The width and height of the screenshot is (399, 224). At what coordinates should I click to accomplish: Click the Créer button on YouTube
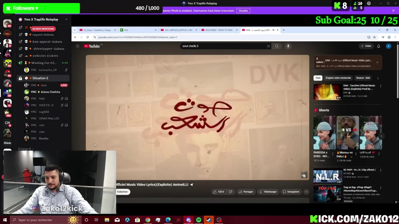(x=366, y=46)
